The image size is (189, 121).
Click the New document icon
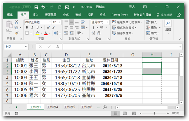(60, 7)
